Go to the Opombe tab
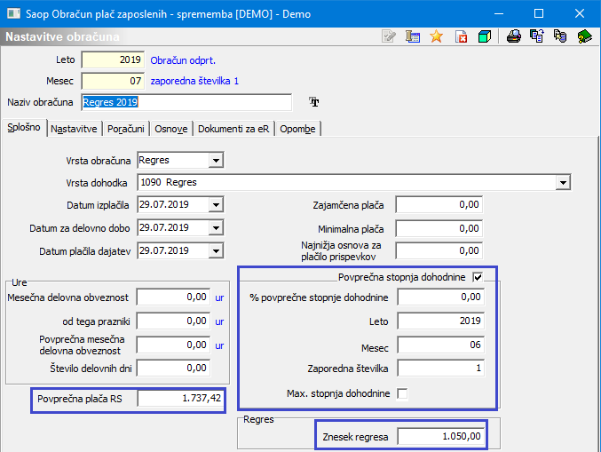This screenshot has height=452, width=601. (297, 129)
